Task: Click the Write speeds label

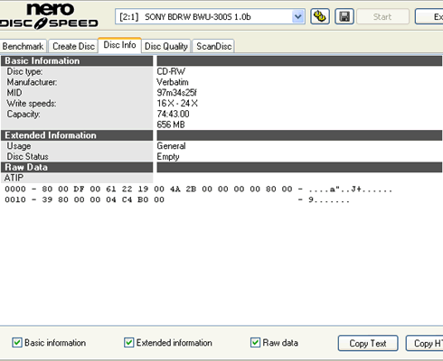Action: coord(32,104)
